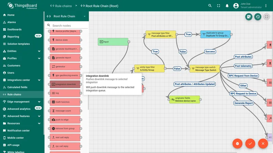Open the three-dot user menu
The width and height of the screenshot is (273, 153).
point(266,6)
